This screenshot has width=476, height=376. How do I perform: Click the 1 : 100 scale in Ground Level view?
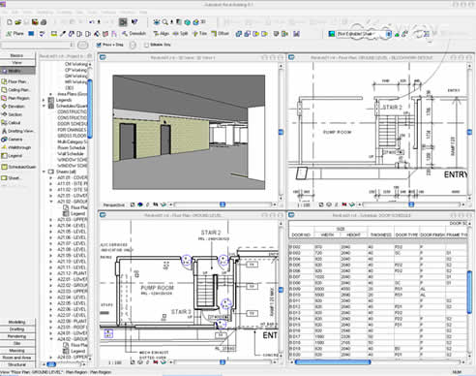click(x=114, y=362)
